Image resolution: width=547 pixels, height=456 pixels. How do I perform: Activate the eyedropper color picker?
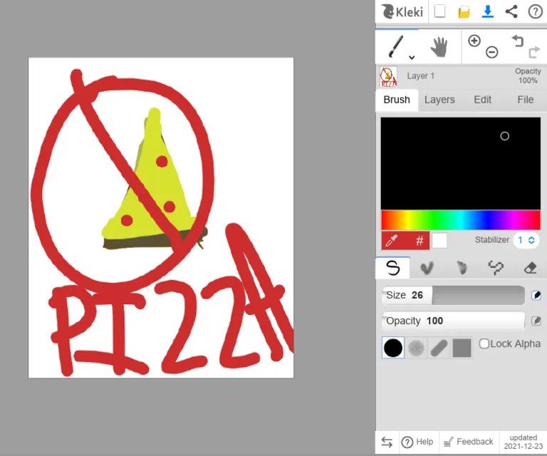(392, 240)
